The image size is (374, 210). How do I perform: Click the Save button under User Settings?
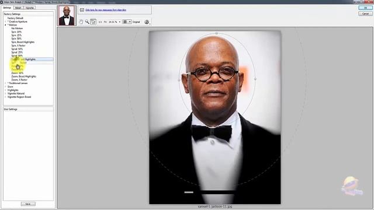(x=28, y=204)
